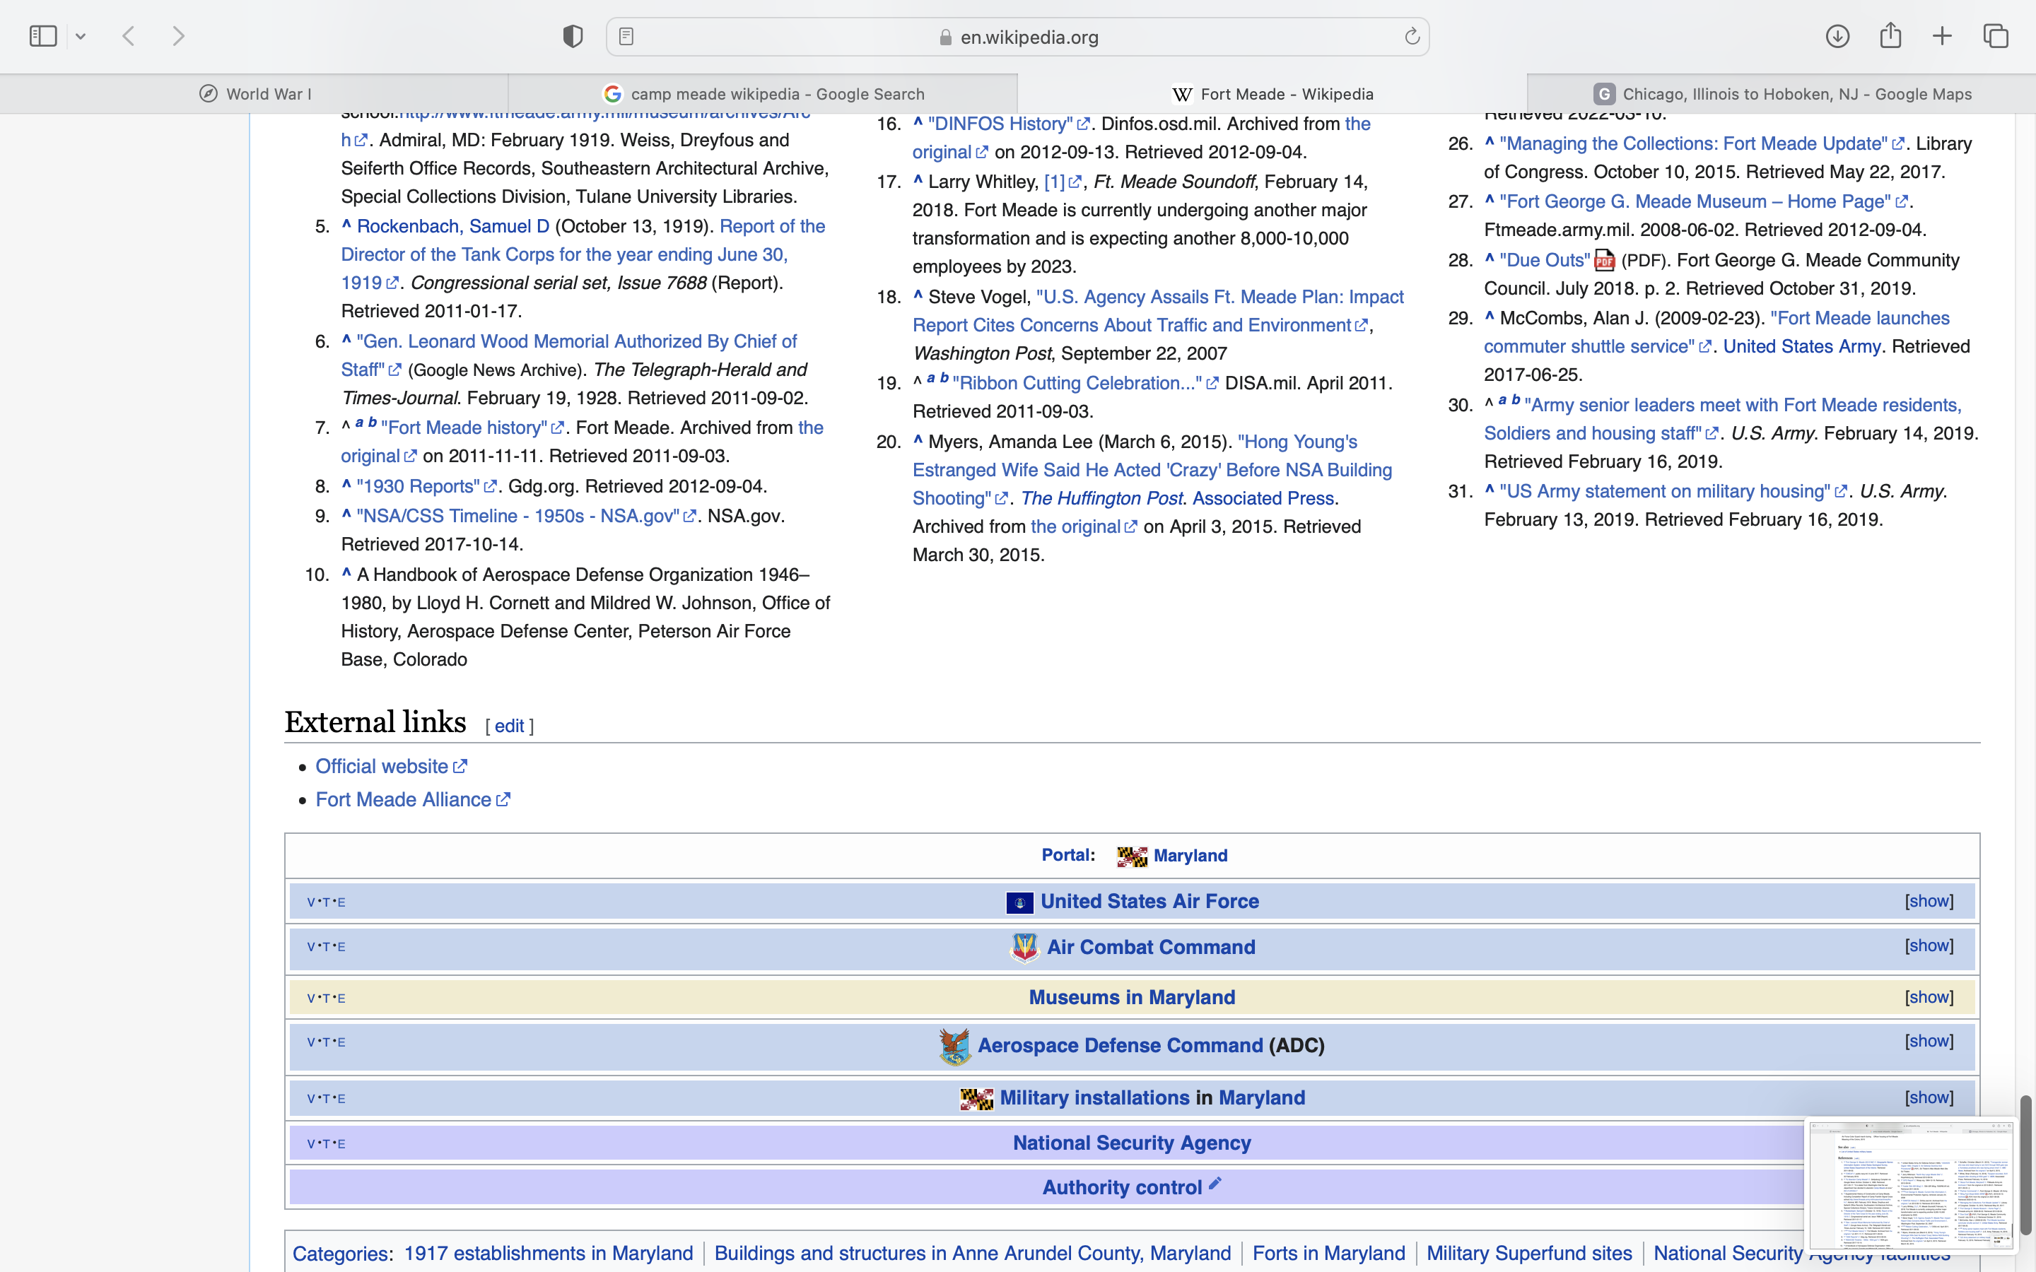The height and width of the screenshot is (1272, 2036).
Task: Click edit beside the External links heading
Action: click(x=509, y=726)
